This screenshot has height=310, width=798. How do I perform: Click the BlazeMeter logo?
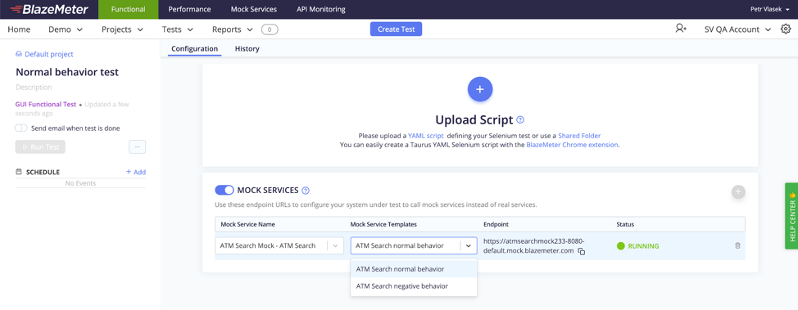point(49,9)
